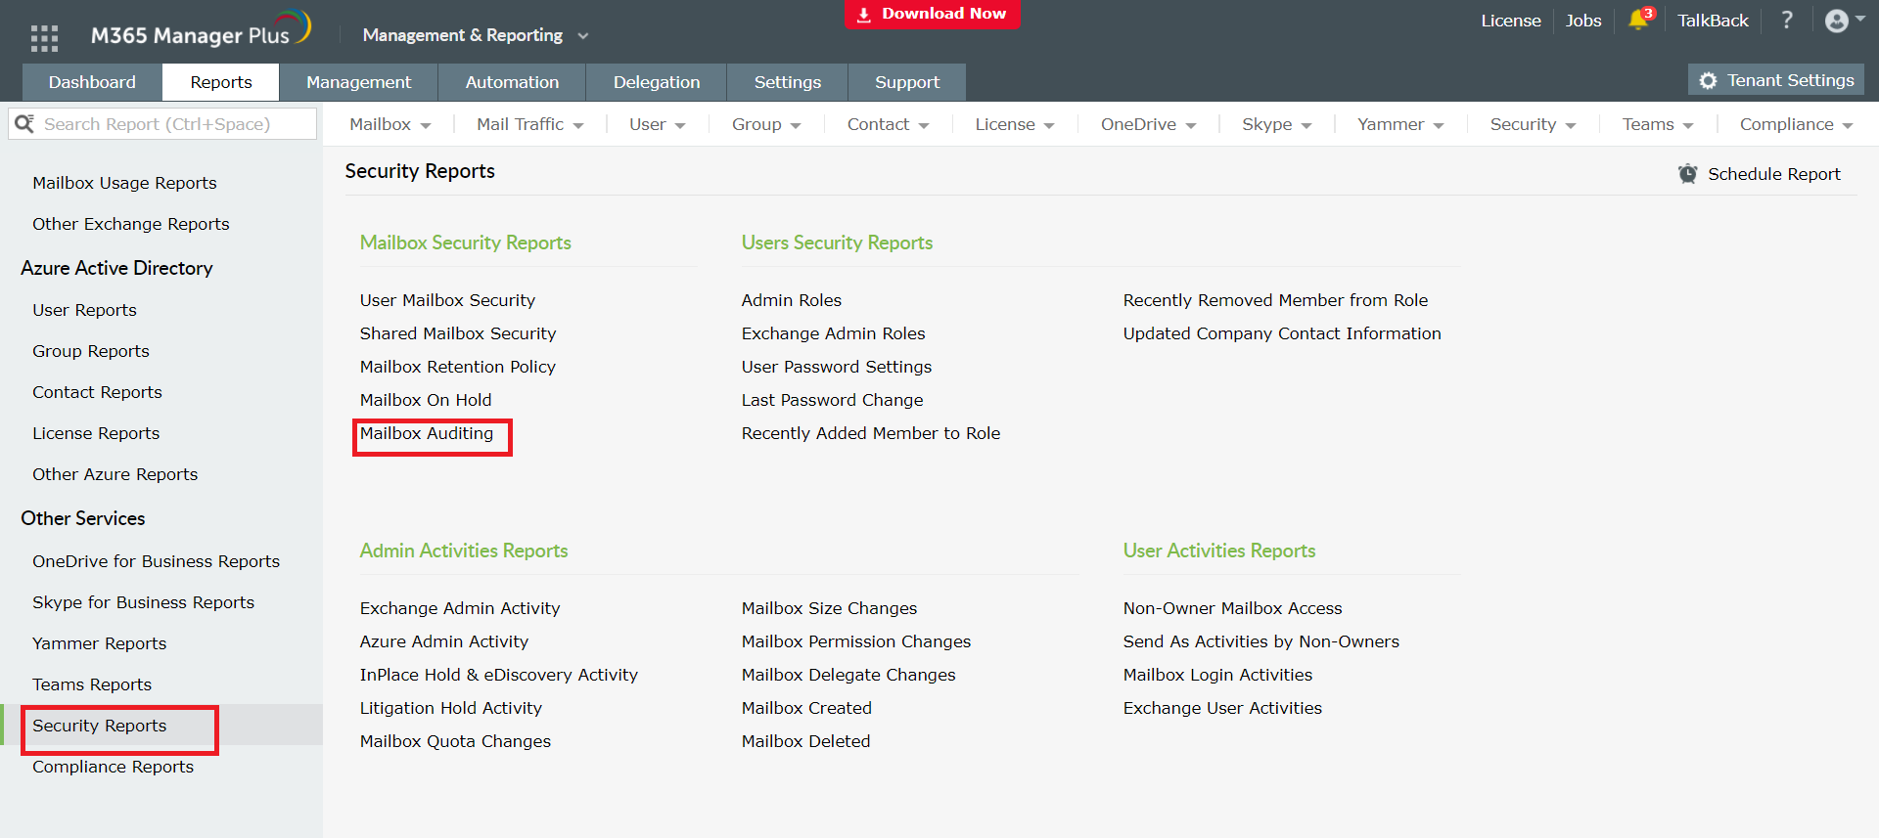This screenshot has height=838, width=1879.
Task: Click the TalkBack link
Action: pyautogui.click(x=1713, y=21)
